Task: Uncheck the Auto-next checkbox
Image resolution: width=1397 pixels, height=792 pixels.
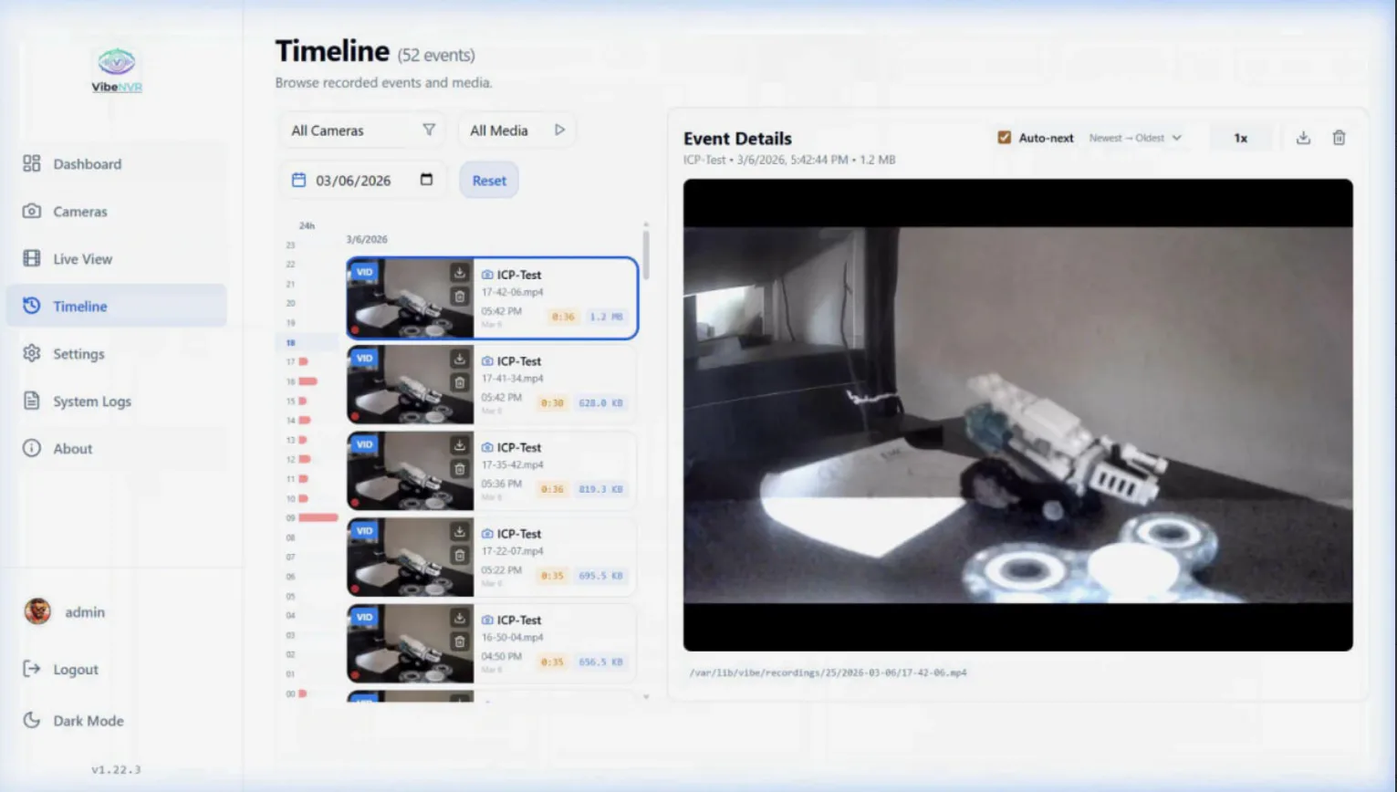Action: tap(1004, 138)
